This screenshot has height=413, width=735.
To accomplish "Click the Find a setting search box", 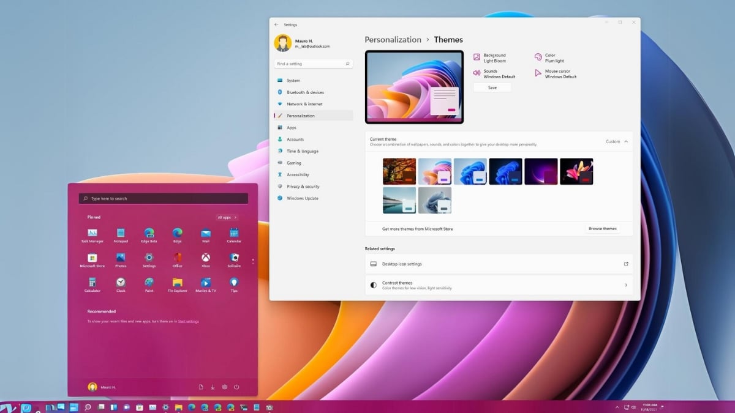I will pos(312,64).
